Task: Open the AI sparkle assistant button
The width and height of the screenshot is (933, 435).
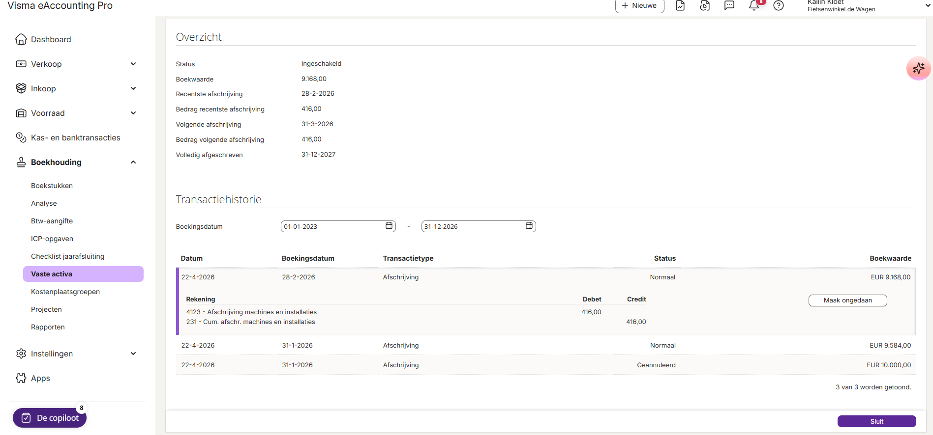Action: tap(918, 68)
